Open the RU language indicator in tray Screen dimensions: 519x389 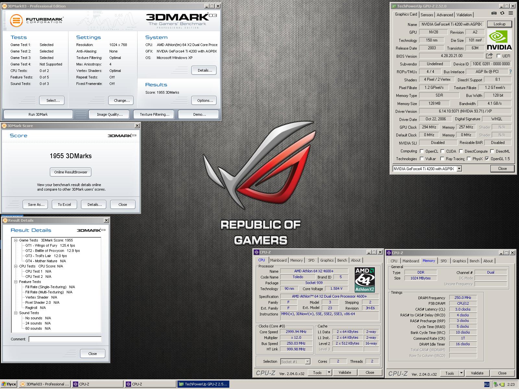487,384
